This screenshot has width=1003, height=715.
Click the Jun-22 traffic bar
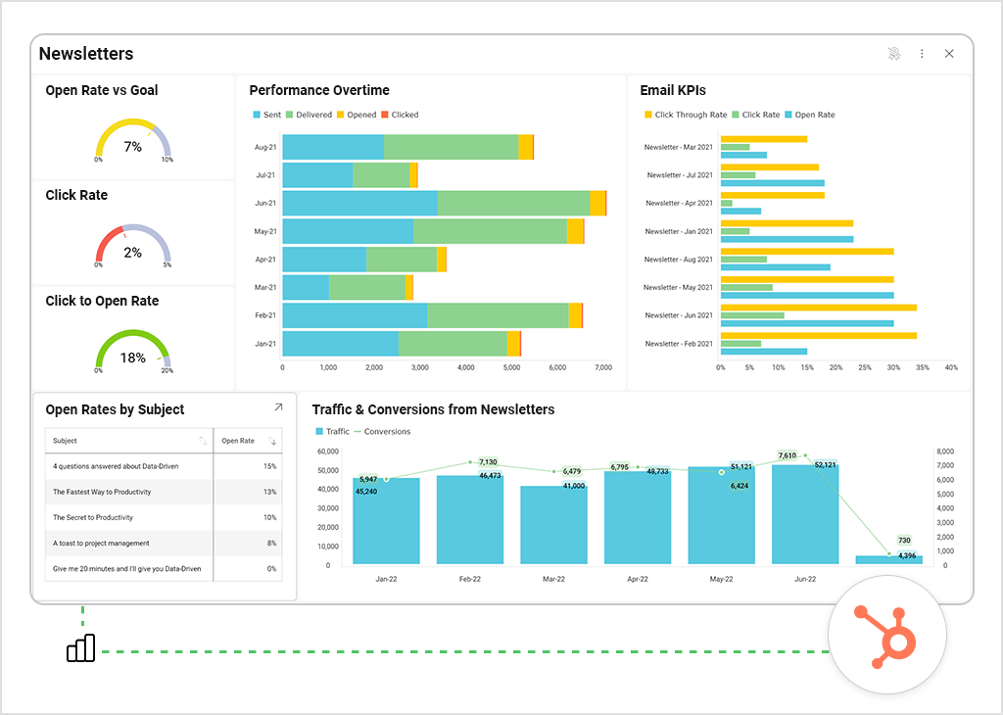click(x=805, y=514)
